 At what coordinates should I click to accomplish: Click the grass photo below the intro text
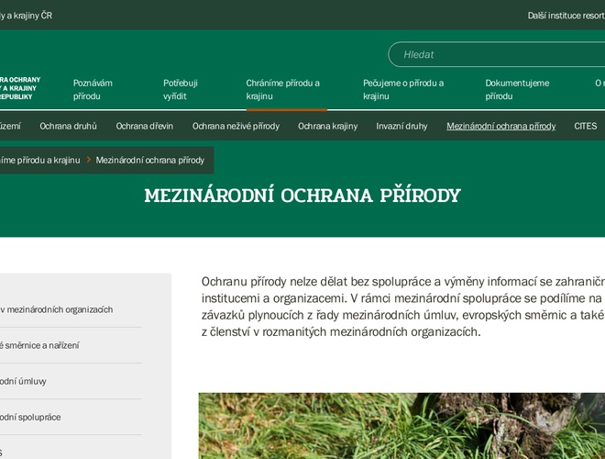pos(401,426)
